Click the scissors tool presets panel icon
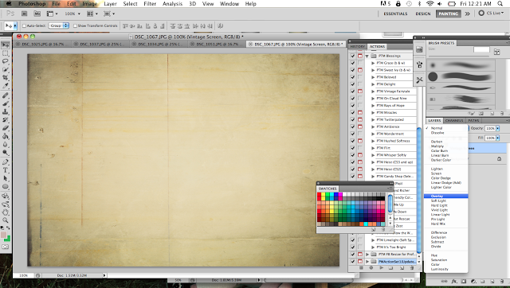The width and height of the screenshot is (510, 288). (420, 80)
